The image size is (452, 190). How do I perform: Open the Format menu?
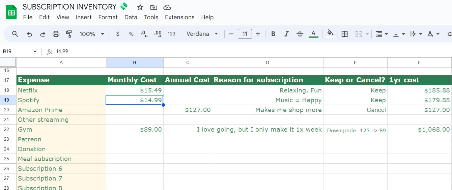pyautogui.click(x=108, y=17)
